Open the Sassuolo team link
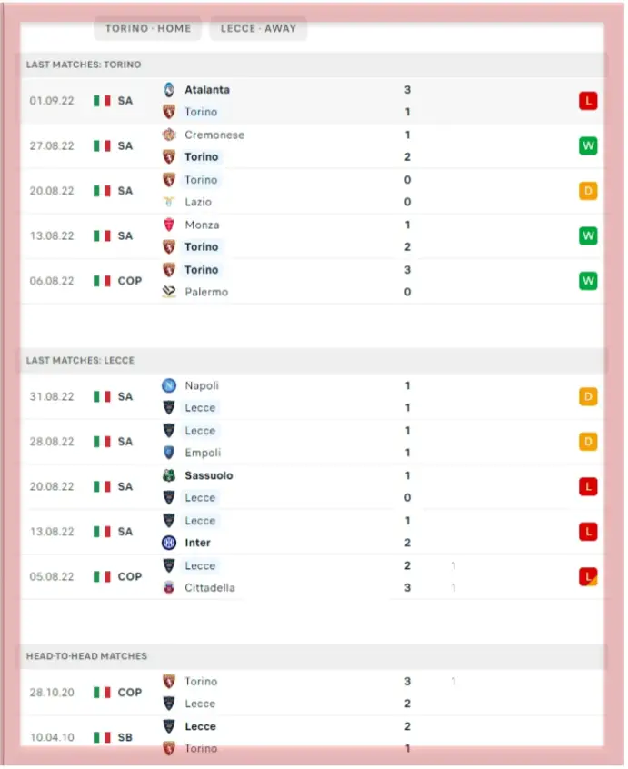Viewport: 628px width, 769px height. (x=208, y=475)
